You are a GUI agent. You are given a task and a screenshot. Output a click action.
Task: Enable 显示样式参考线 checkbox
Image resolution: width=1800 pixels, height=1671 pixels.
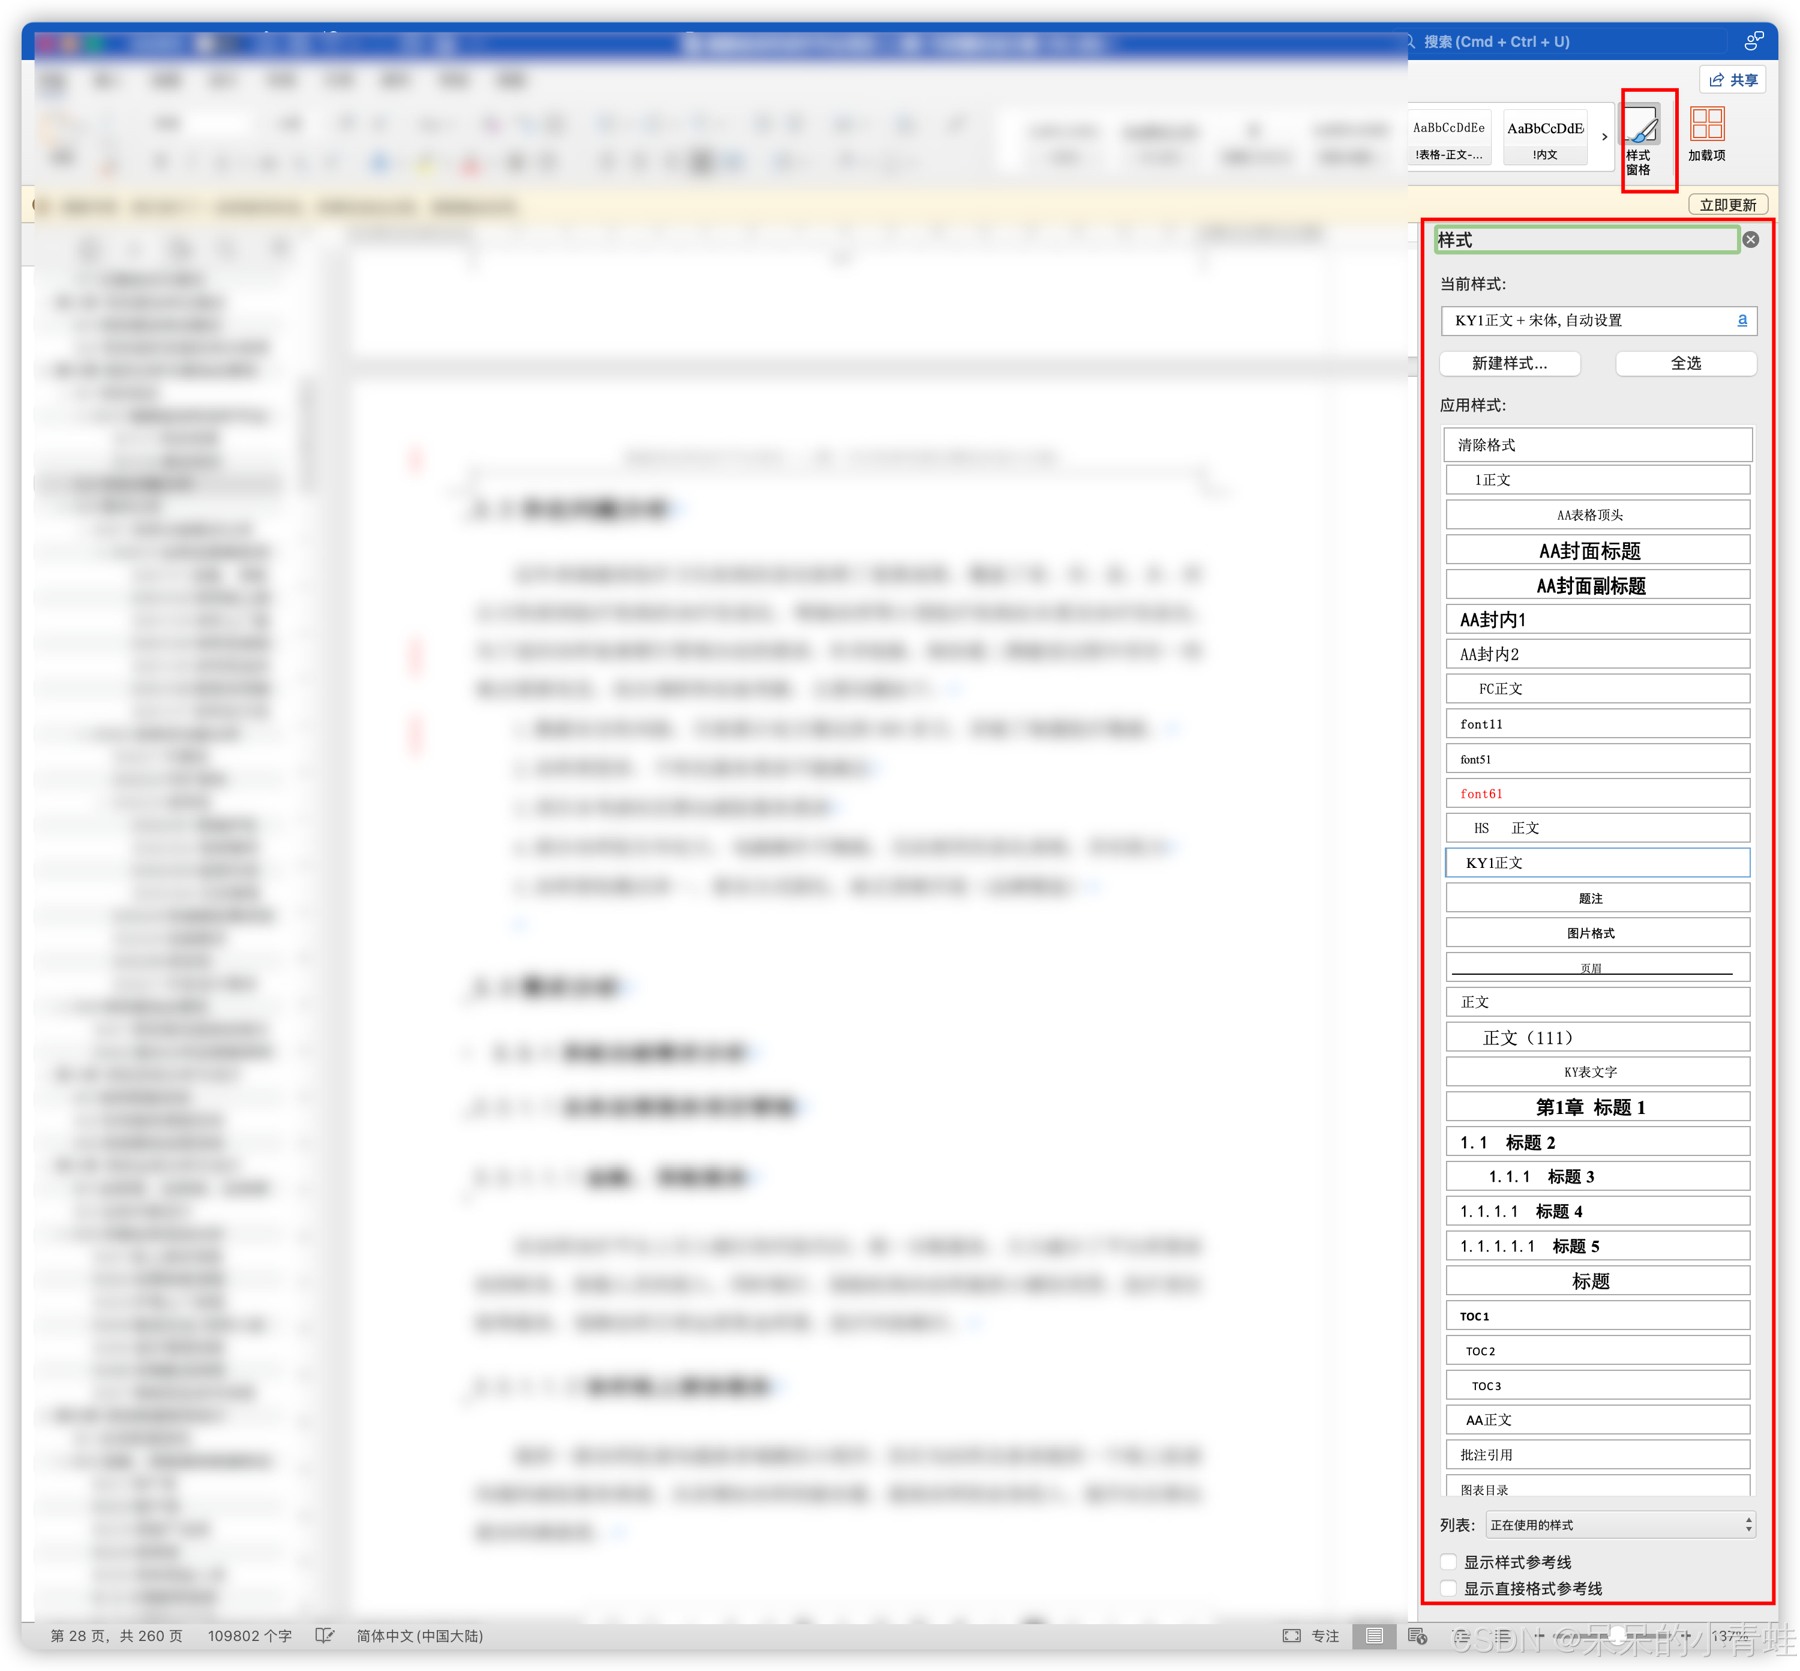pyautogui.click(x=1449, y=1562)
